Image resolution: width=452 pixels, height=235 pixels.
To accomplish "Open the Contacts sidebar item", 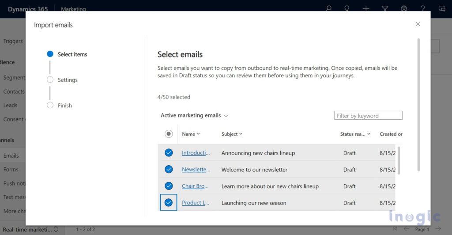I will (x=13, y=91).
